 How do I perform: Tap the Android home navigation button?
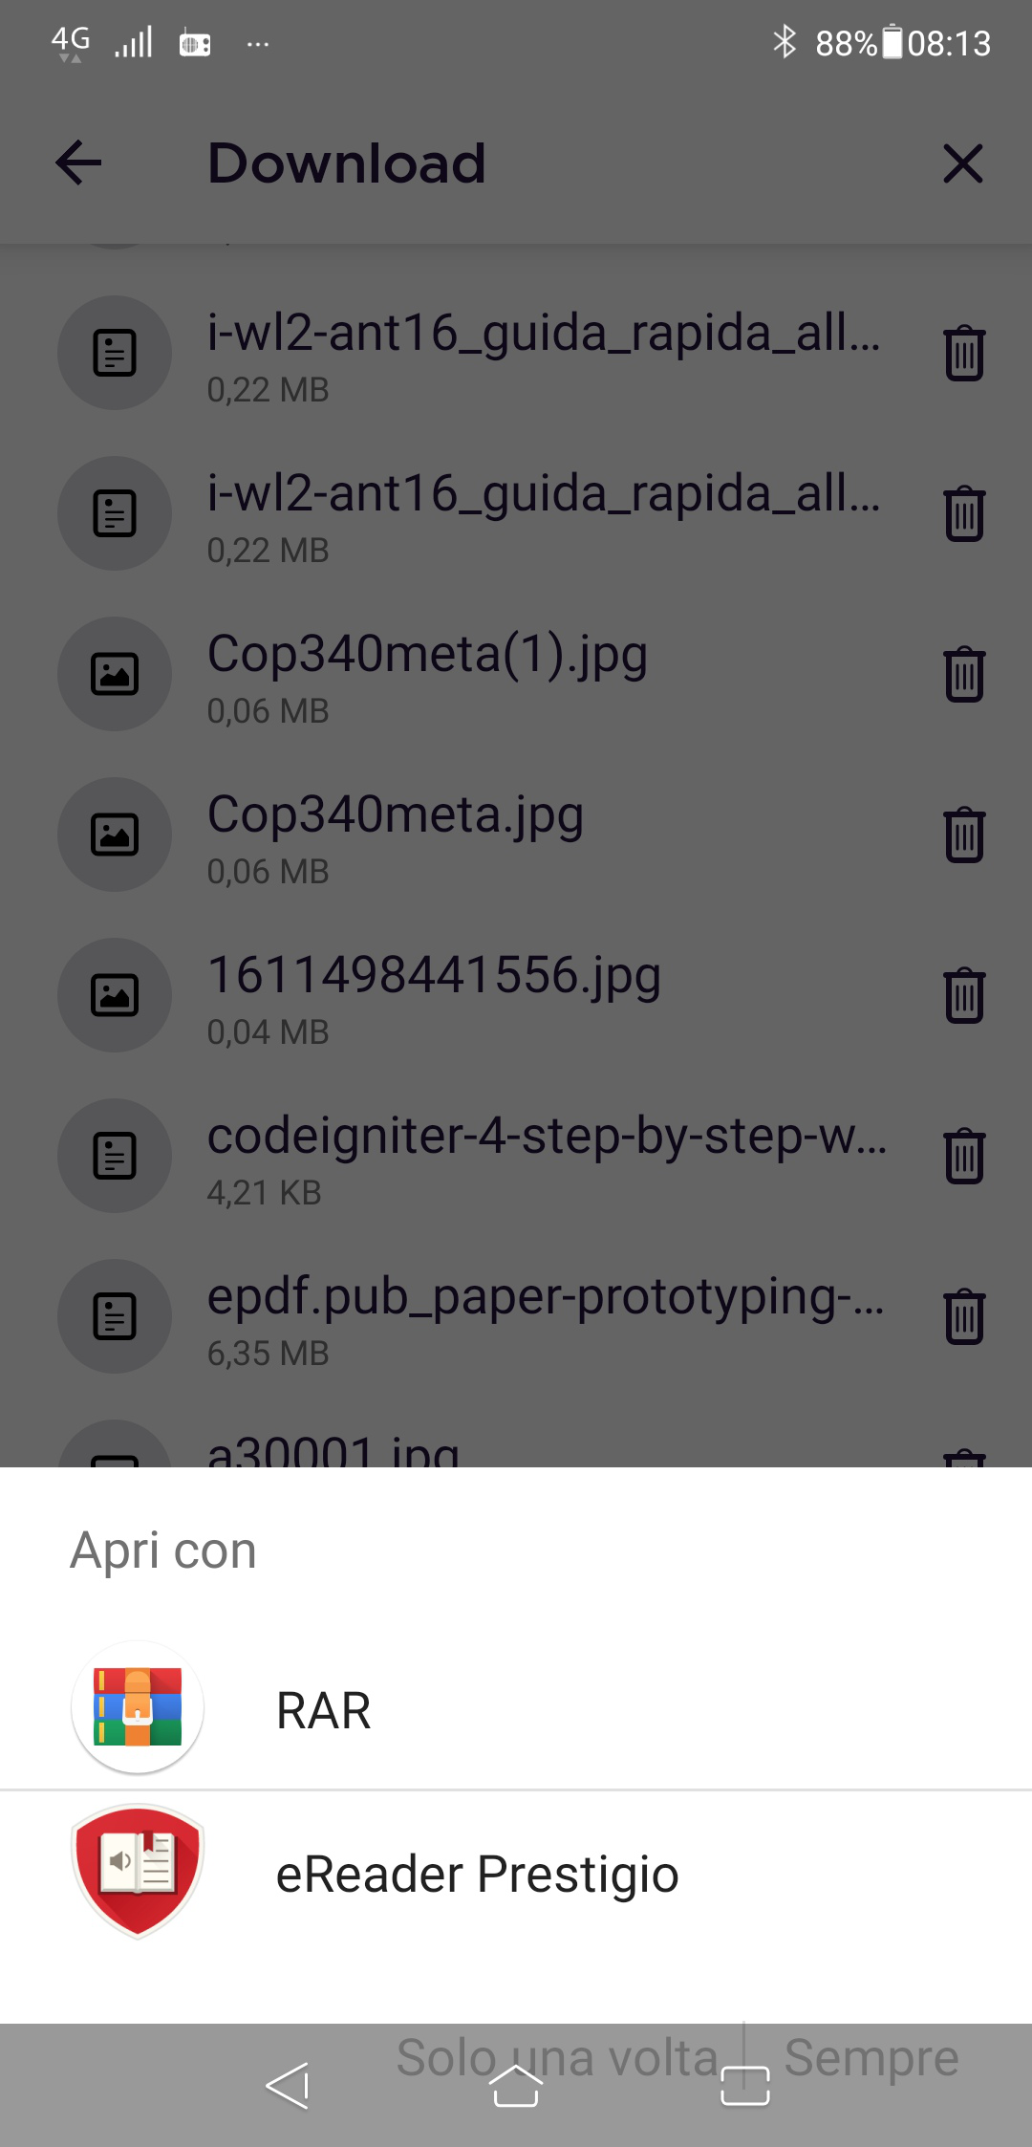pyautogui.click(x=516, y=2086)
